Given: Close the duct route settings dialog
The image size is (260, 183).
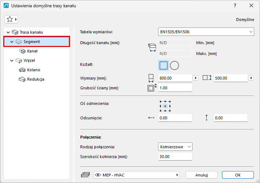Looking at the screenshot, I should (251, 6).
